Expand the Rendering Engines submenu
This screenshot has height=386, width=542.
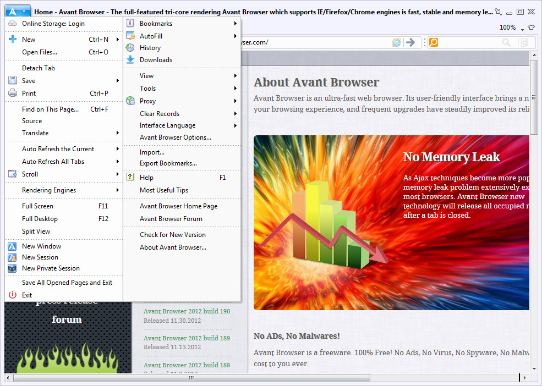118,190
